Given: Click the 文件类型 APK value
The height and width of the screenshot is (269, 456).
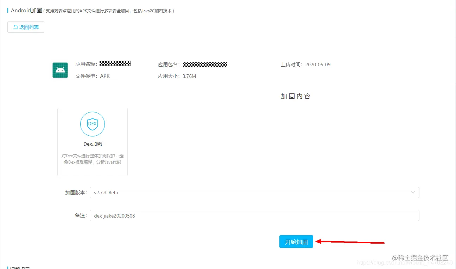Looking at the screenshot, I should tap(105, 76).
